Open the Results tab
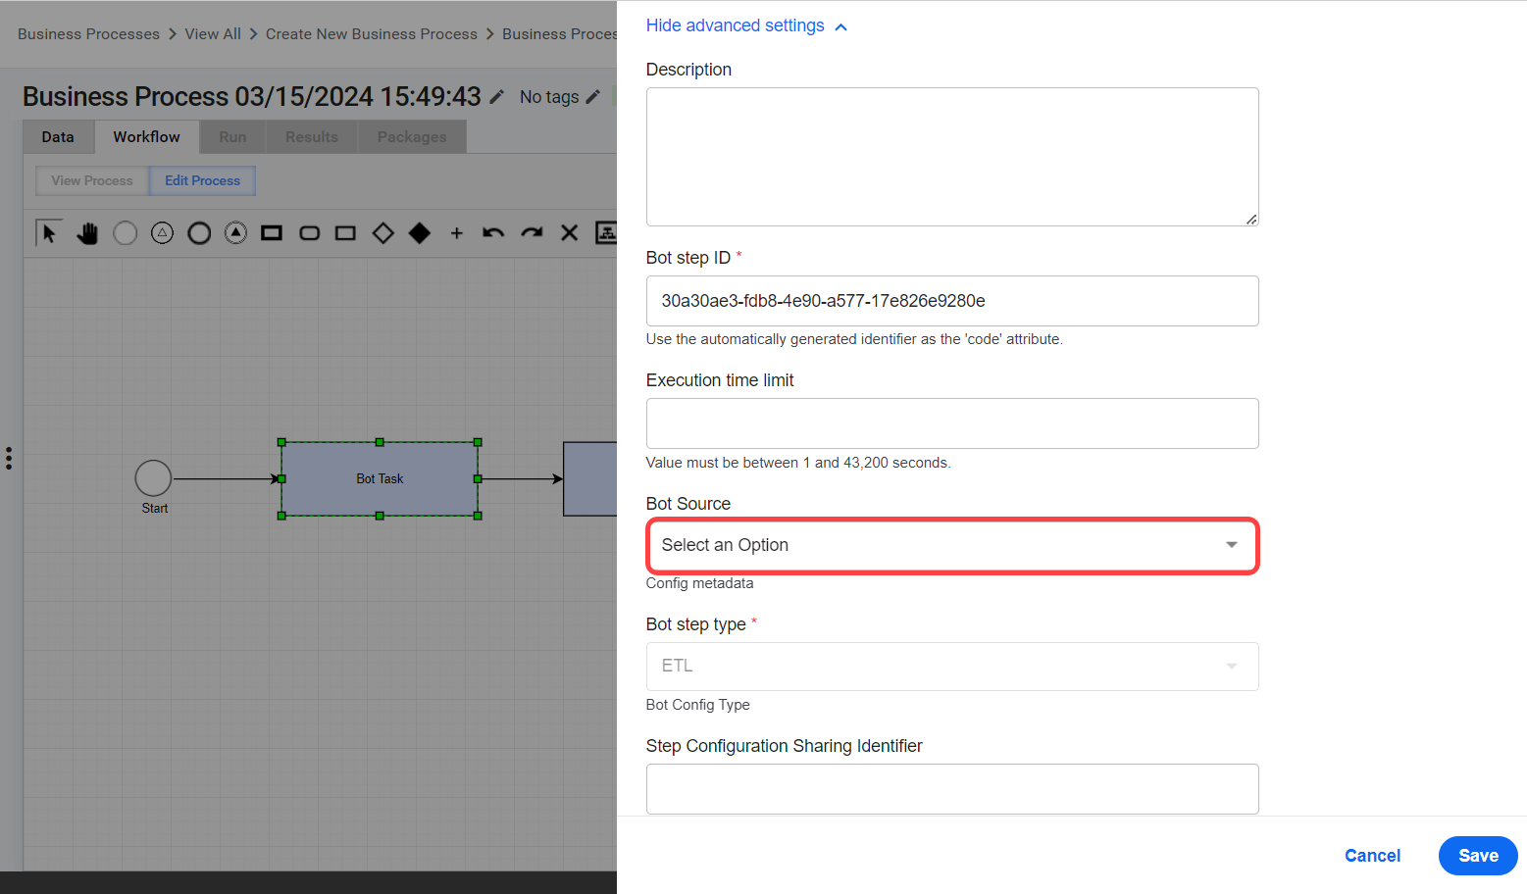Image resolution: width=1527 pixels, height=894 pixels. pyautogui.click(x=312, y=137)
